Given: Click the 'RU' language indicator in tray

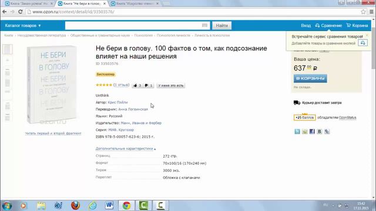Looking at the screenshot, I should coord(325,205).
